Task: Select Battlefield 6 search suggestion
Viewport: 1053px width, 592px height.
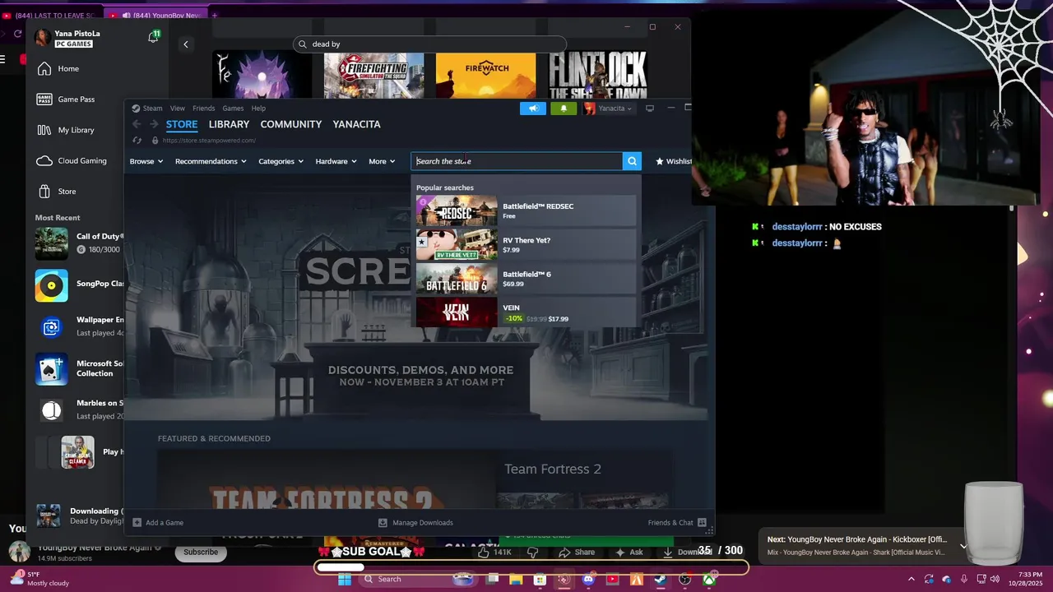Action: click(x=526, y=279)
